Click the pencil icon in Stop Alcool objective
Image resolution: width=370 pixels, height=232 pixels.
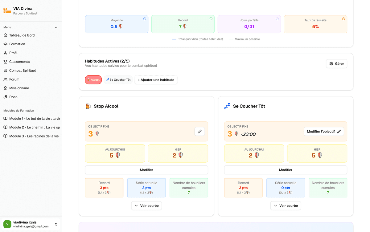[199, 132]
